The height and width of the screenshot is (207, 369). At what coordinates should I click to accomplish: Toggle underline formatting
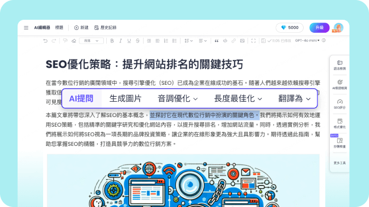[x=129, y=41]
